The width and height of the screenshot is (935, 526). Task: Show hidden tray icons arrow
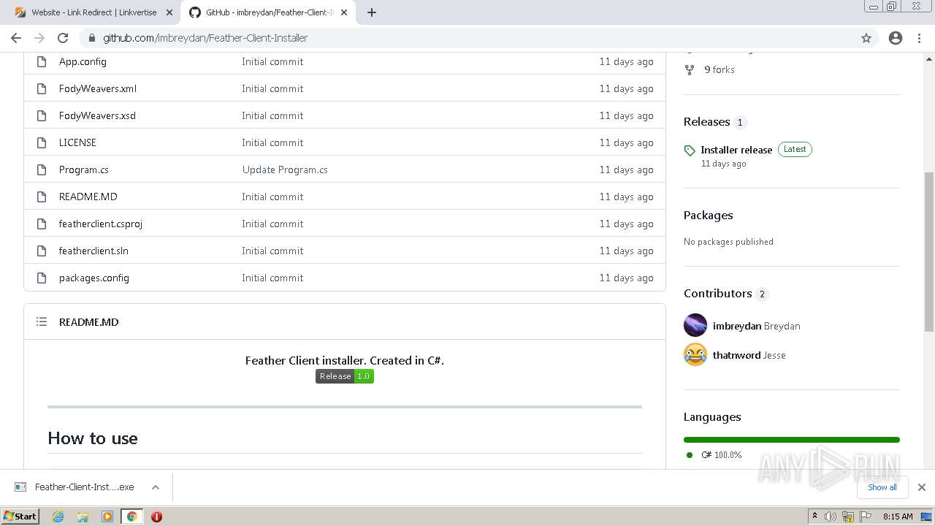(814, 517)
